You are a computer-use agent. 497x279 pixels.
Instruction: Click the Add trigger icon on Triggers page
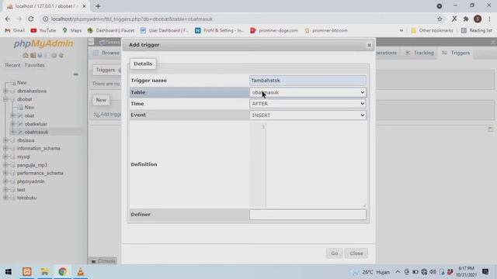point(96,115)
